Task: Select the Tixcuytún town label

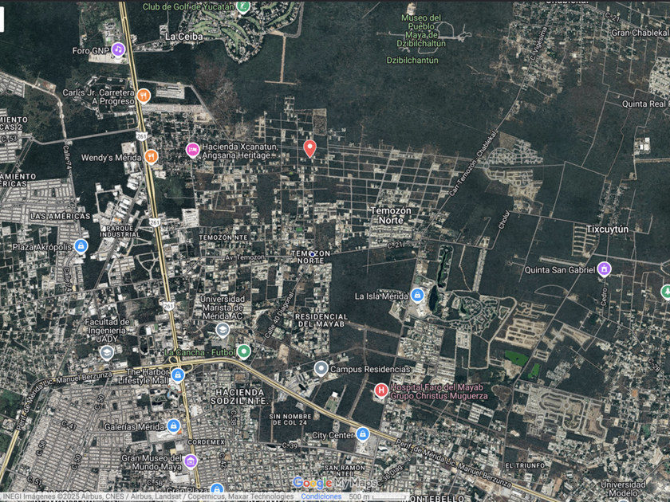Action: pyautogui.click(x=607, y=229)
